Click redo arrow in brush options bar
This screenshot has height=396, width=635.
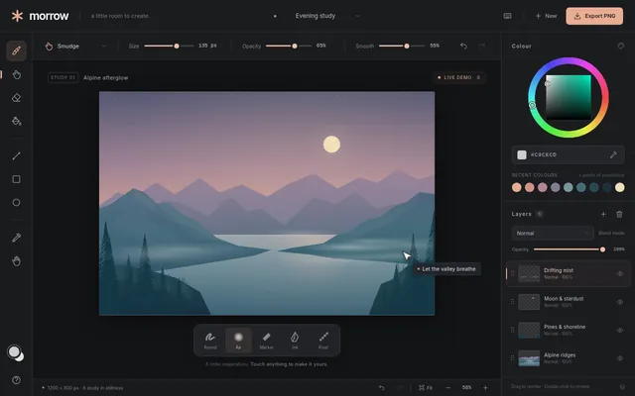click(482, 47)
